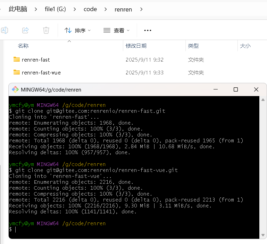
Task: Sort by the 类型 column header
Action: 193,46
